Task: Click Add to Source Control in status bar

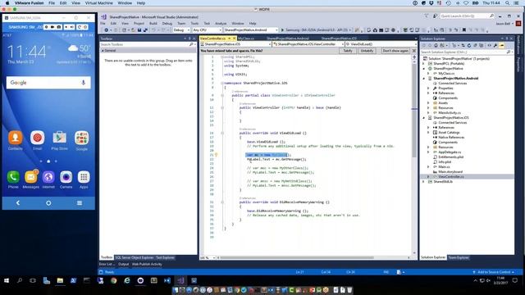Action: tap(494, 272)
